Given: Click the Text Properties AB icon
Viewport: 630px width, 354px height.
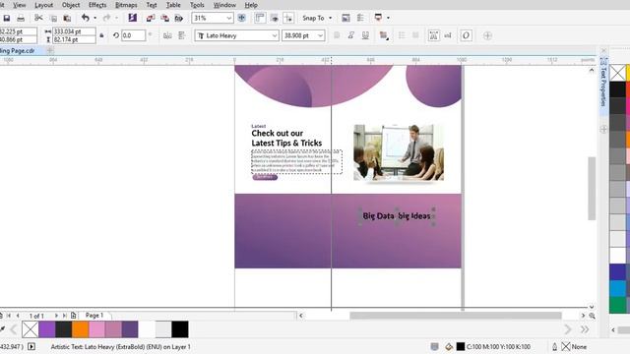Looking at the screenshot, I should (x=433, y=35).
